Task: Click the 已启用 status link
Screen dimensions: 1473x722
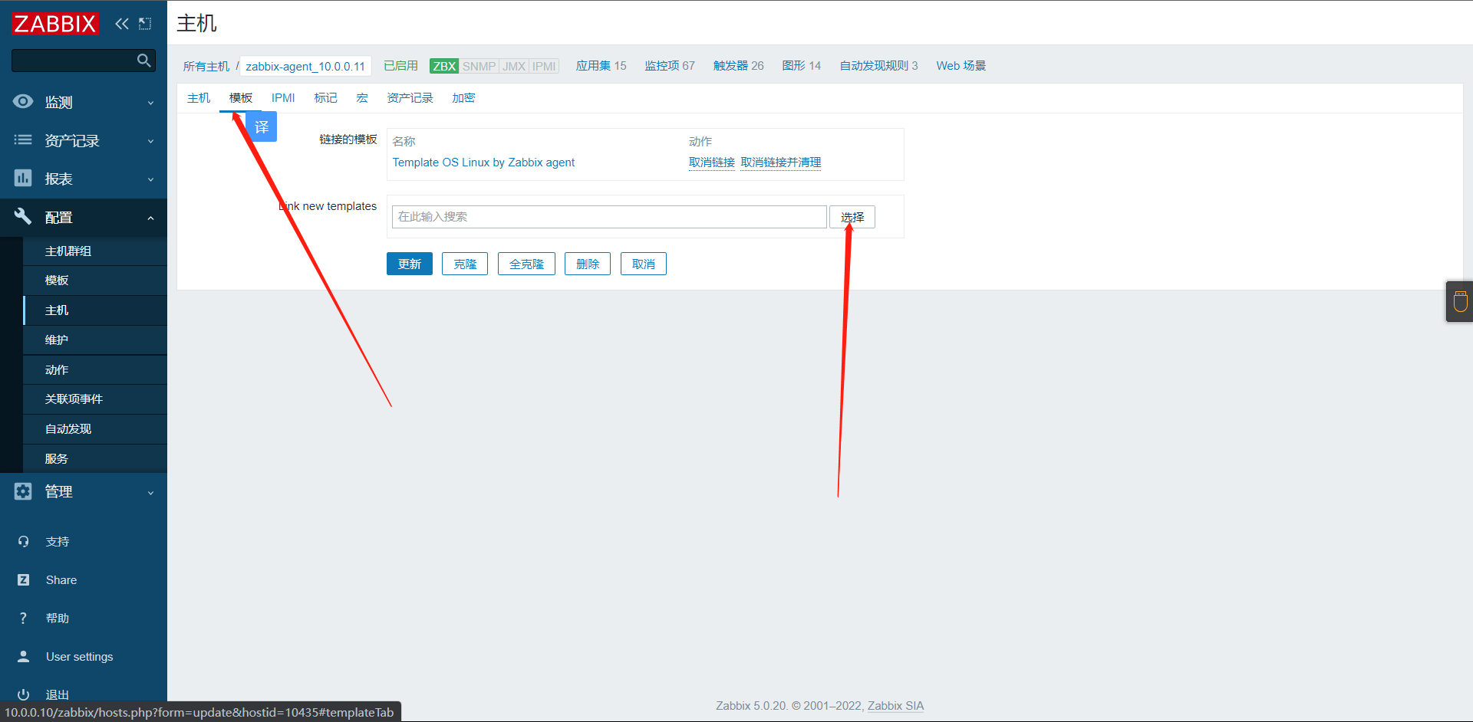Action: tap(400, 66)
